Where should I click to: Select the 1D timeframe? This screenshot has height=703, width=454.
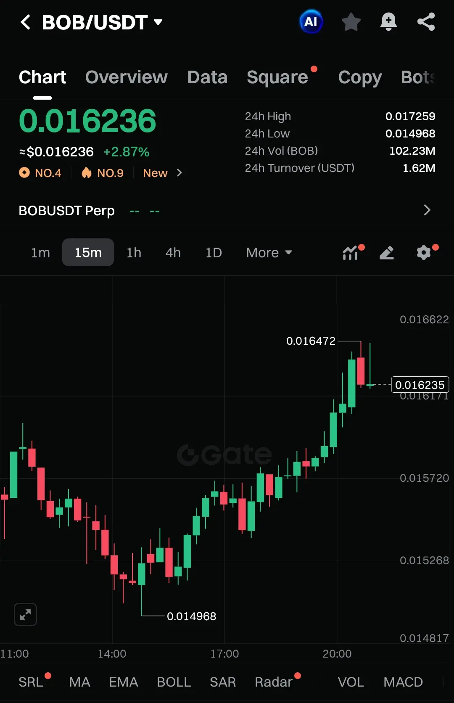coord(214,253)
